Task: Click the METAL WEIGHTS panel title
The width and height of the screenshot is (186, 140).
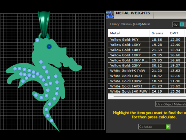Action: pyautogui.click(x=133, y=13)
